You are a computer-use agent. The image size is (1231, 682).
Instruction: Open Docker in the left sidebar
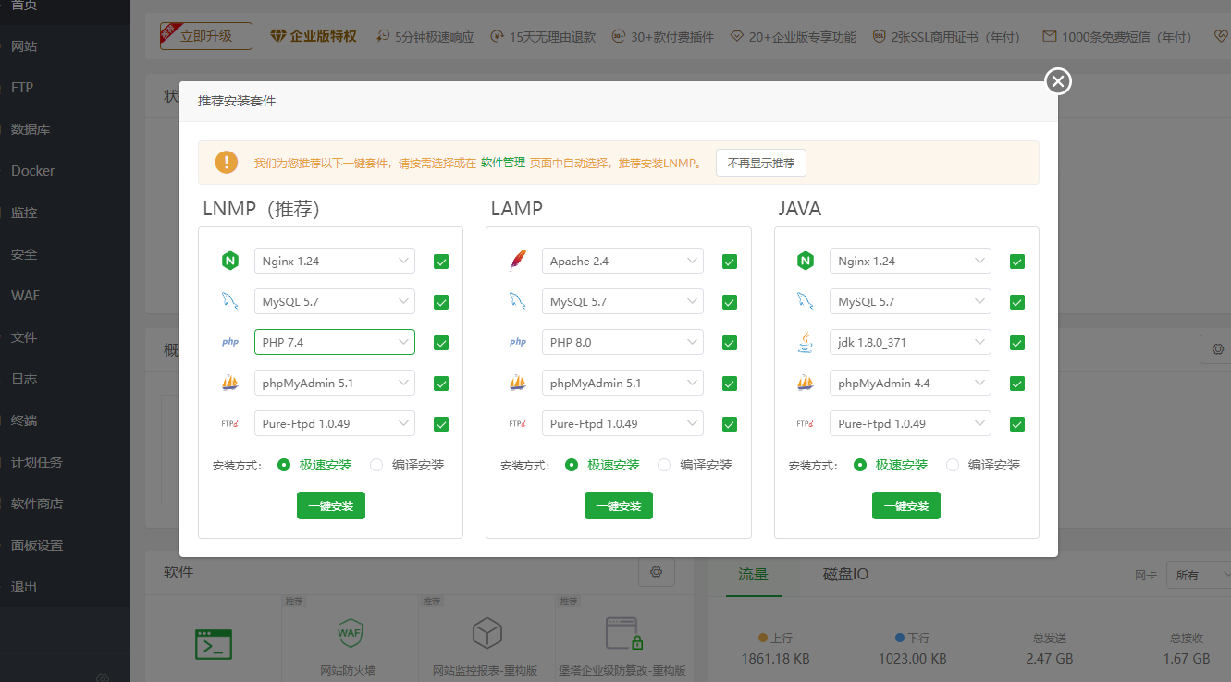pyautogui.click(x=33, y=171)
